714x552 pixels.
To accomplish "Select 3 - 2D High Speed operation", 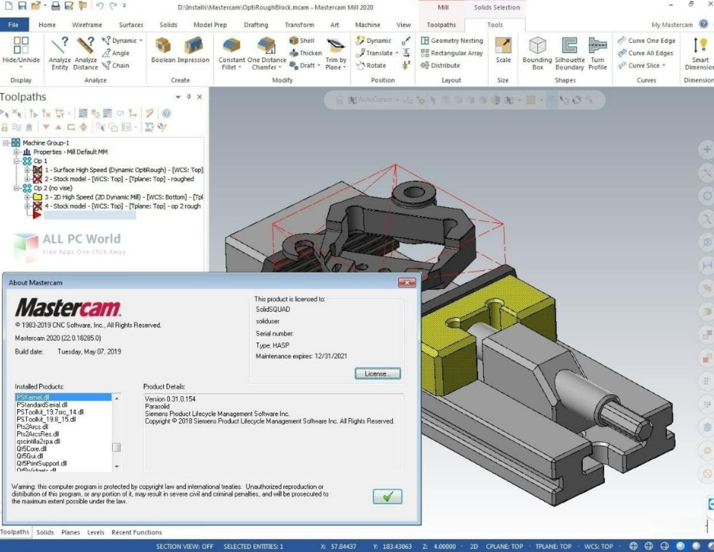I will click(124, 197).
